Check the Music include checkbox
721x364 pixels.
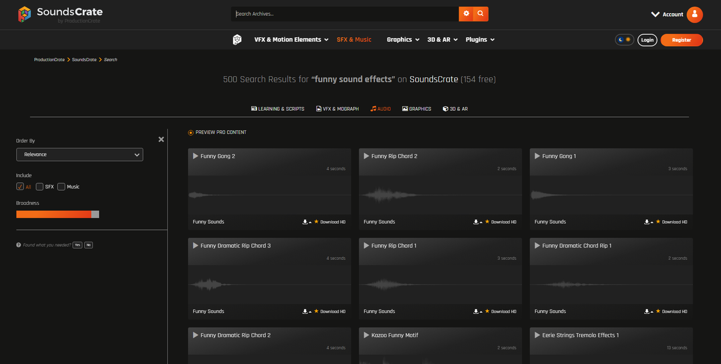61,186
